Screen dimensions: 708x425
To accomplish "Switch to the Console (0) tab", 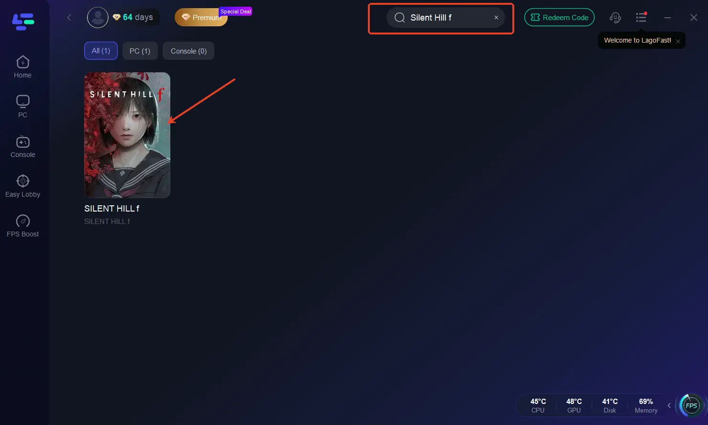I will [188, 51].
